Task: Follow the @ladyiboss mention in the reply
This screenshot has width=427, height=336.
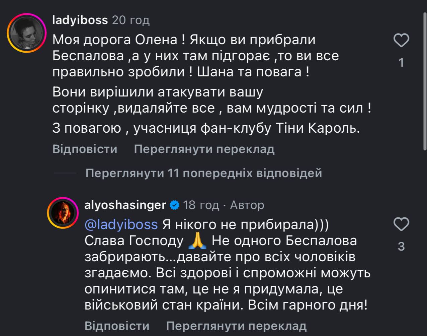Action: 121,224
